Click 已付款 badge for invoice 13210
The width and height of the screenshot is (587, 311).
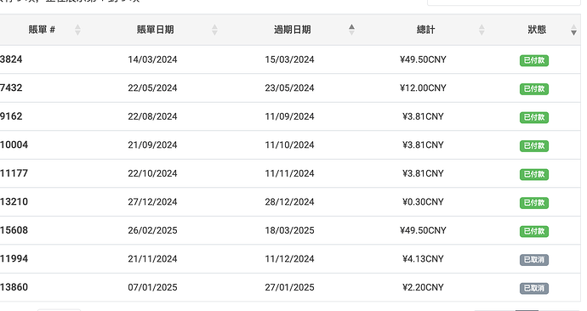pos(534,202)
